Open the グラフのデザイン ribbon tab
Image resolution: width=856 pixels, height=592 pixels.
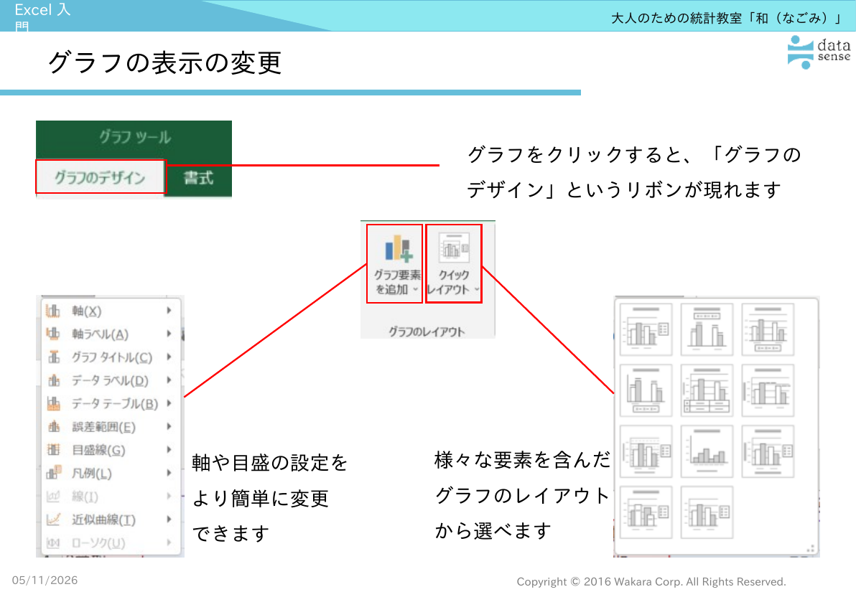(x=100, y=177)
